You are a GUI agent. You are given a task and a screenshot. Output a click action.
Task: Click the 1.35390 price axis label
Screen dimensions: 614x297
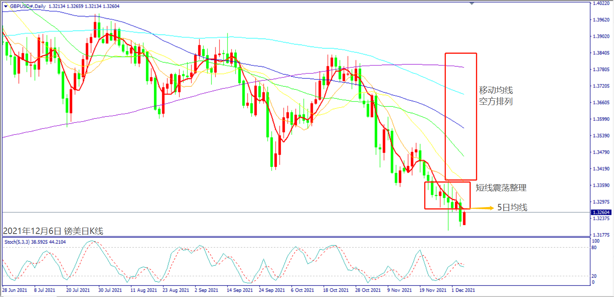click(601, 136)
